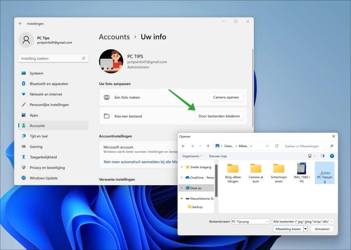Screen dimensions: 351x250
Task: Click Forward arrow in Openen dialog
Action: click(192, 146)
